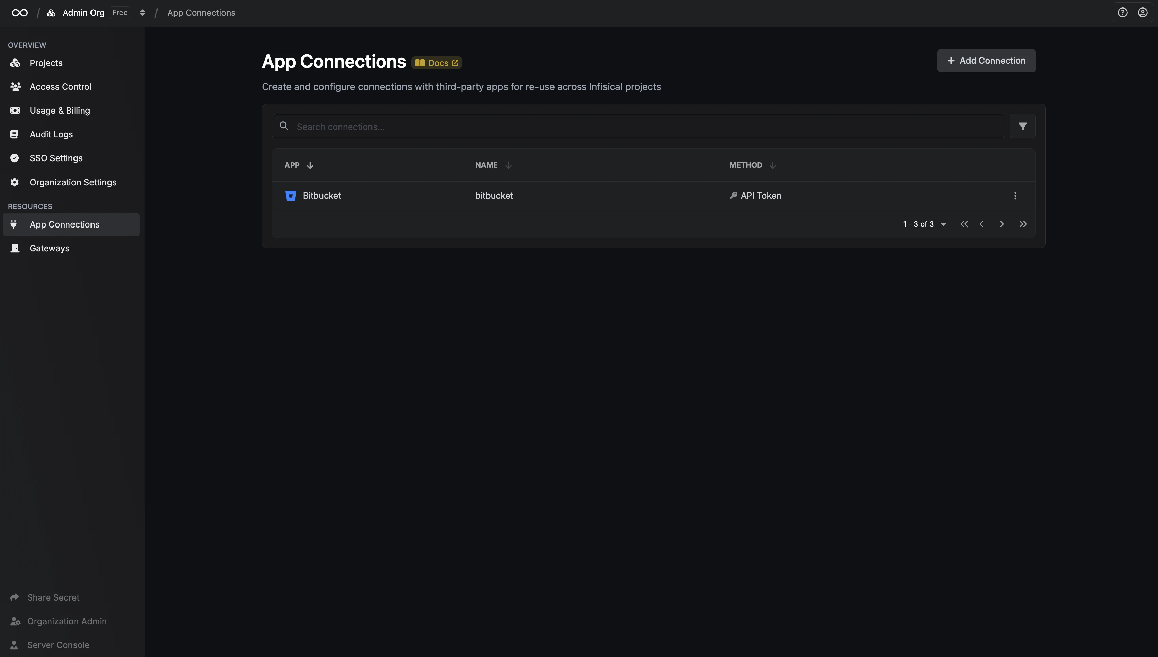Sort by the NAME column arrow
This screenshot has height=657, width=1158.
pyautogui.click(x=508, y=165)
